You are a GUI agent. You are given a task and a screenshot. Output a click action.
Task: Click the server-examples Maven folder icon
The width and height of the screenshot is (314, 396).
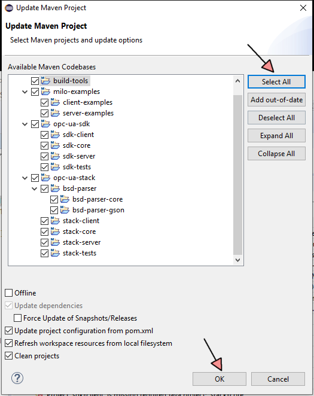55,112
